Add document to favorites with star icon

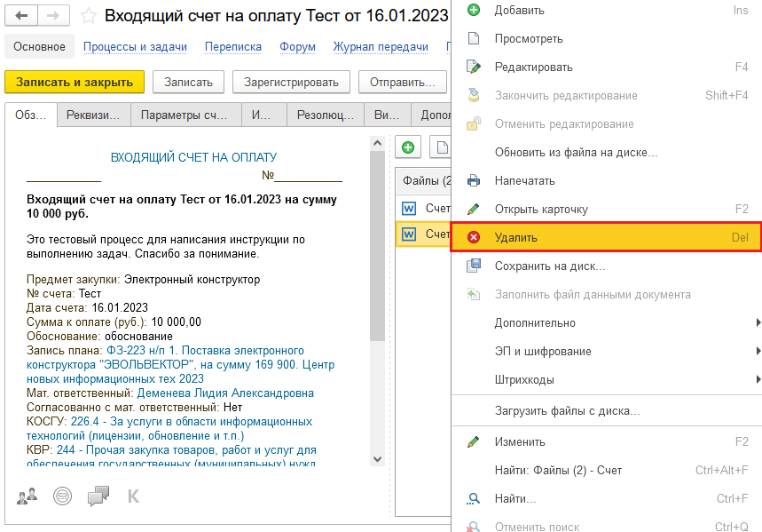[88, 16]
